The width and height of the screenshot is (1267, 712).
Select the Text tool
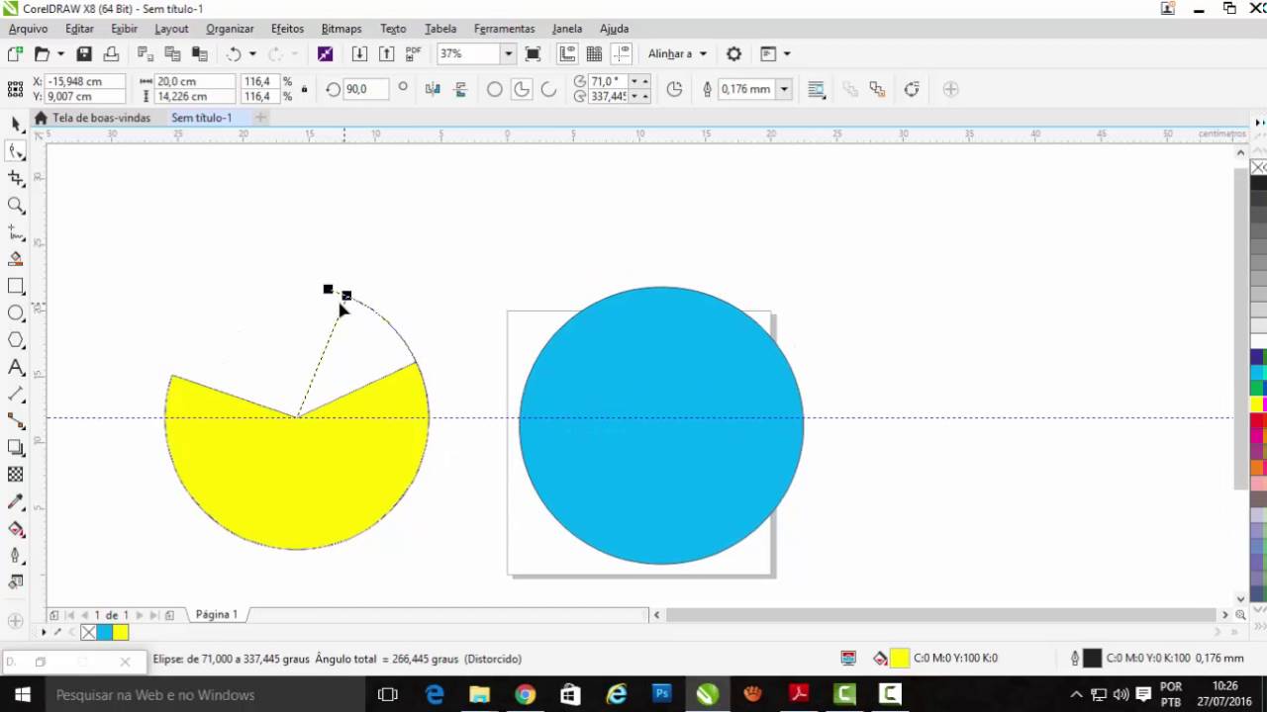[x=16, y=367]
